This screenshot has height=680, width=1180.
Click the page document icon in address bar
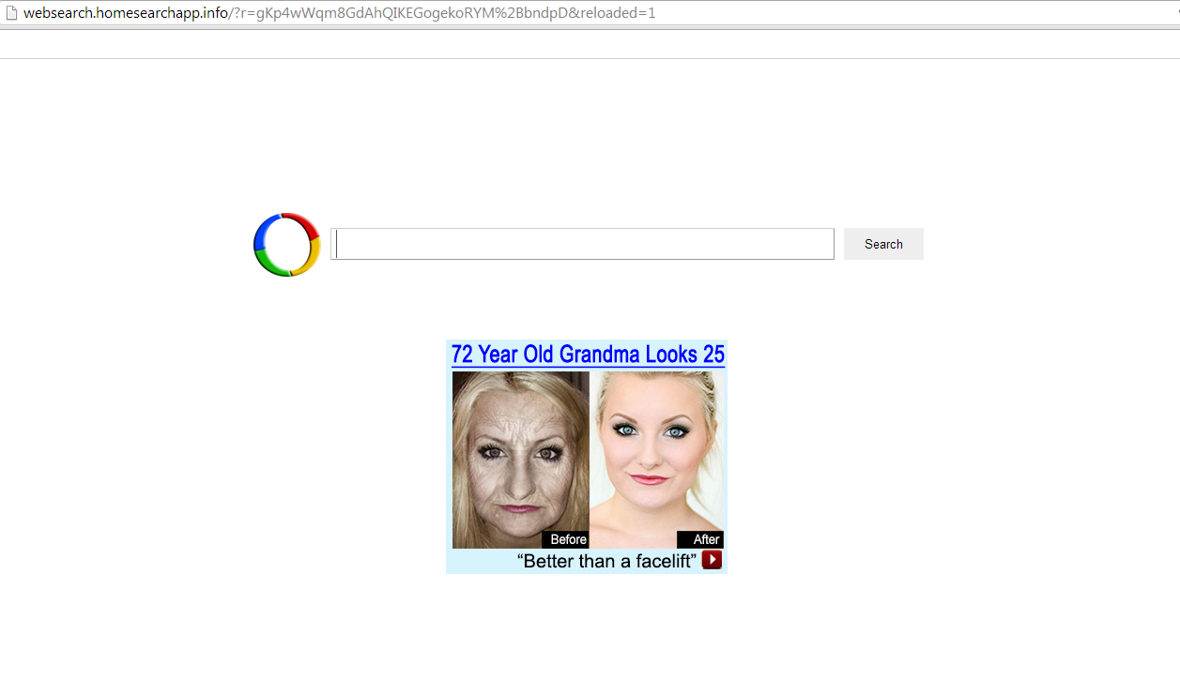[x=12, y=13]
